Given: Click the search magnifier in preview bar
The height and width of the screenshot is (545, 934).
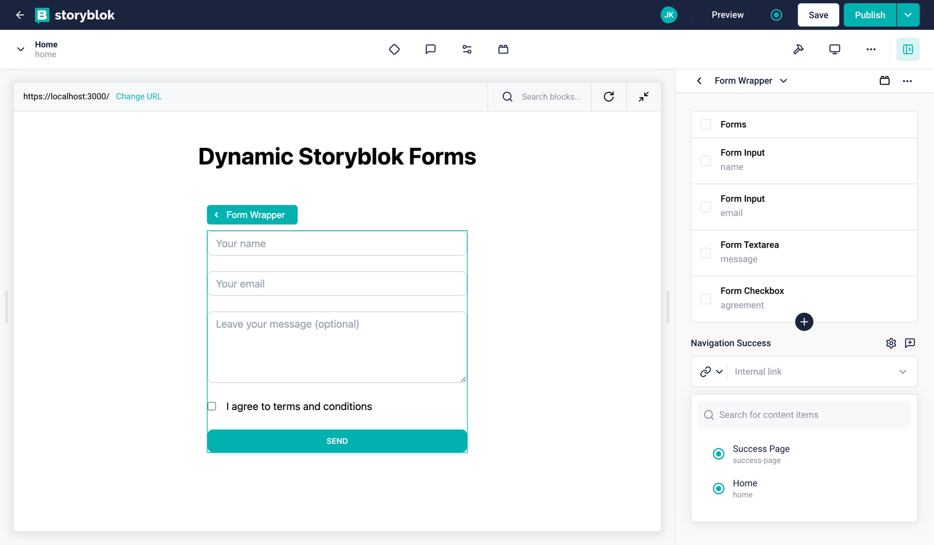Looking at the screenshot, I should (x=508, y=97).
